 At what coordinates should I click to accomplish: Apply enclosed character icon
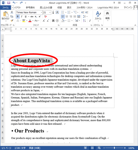(x=57, y=21)
